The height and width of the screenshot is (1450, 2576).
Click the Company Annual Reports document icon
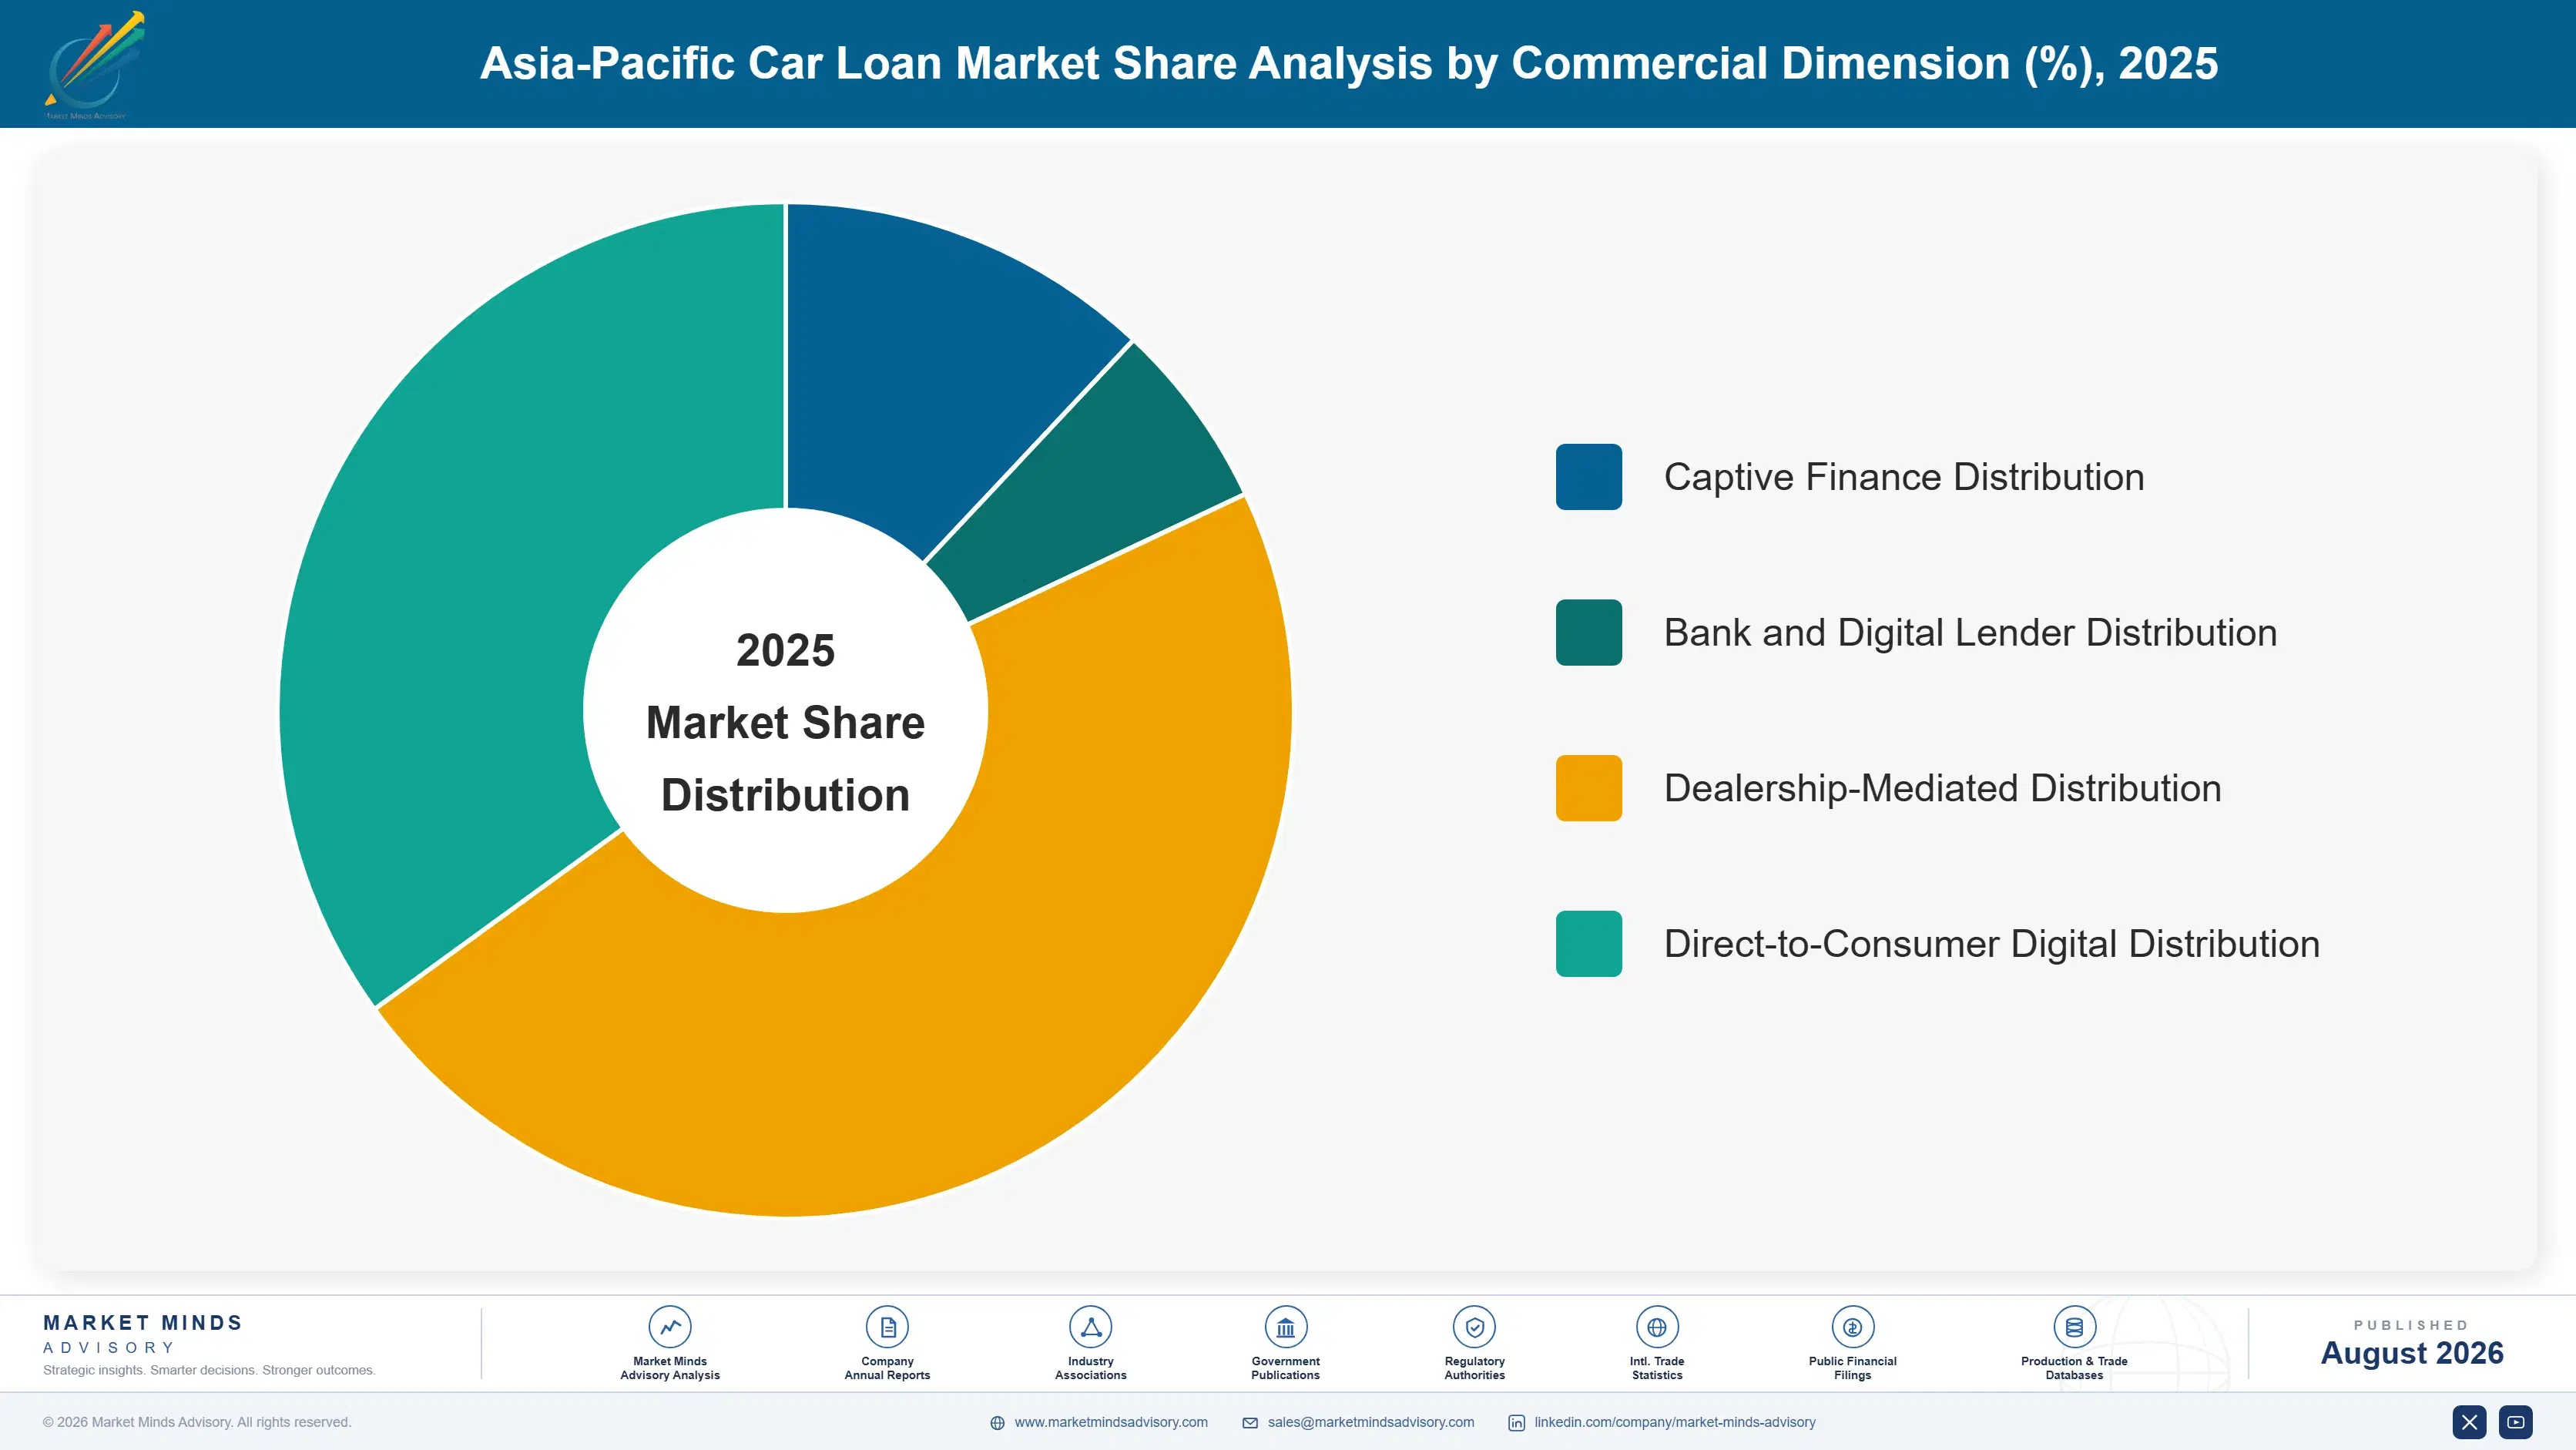(887, 1327)
